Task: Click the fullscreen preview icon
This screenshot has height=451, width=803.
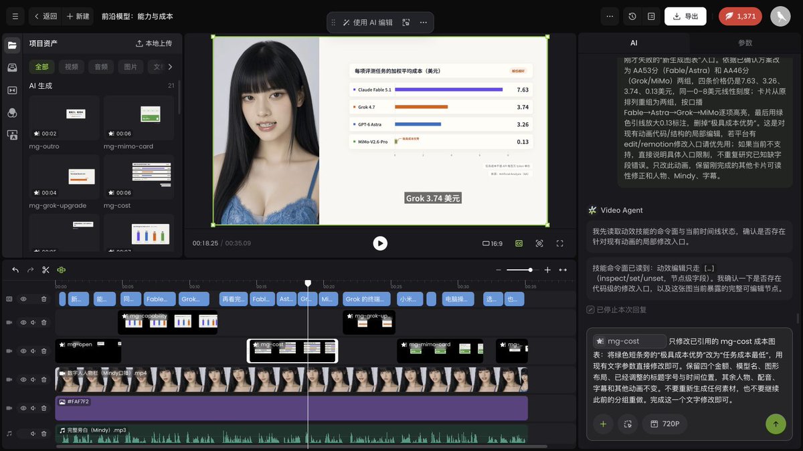Action: click(560, 244)
